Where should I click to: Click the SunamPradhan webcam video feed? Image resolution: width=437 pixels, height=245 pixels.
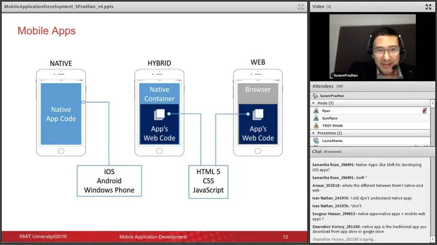pyautogui.click(x=373, y=47)
